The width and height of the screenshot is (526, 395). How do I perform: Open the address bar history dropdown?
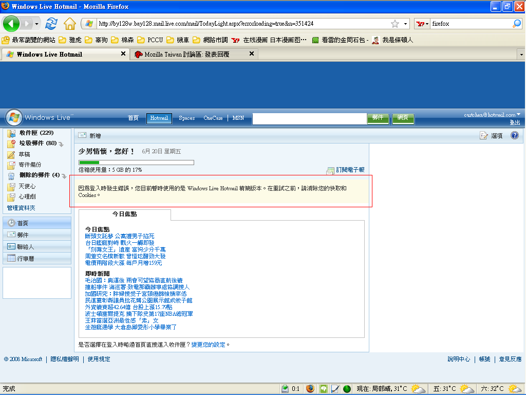click(405, 24)
